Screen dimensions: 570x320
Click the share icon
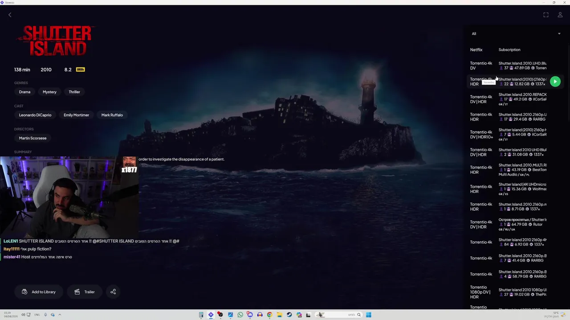(113, 292)
